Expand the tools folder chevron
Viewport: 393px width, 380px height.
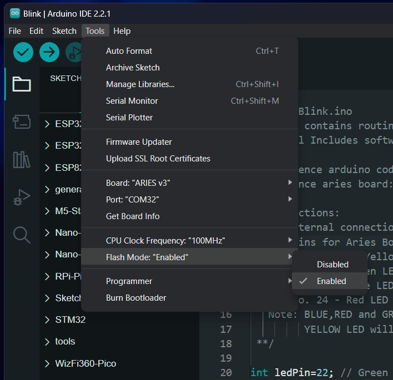pos(47,342)
